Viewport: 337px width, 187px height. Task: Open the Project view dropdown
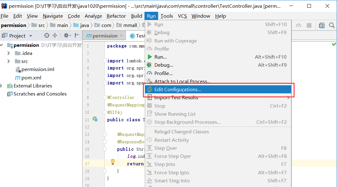pos(31,36)
